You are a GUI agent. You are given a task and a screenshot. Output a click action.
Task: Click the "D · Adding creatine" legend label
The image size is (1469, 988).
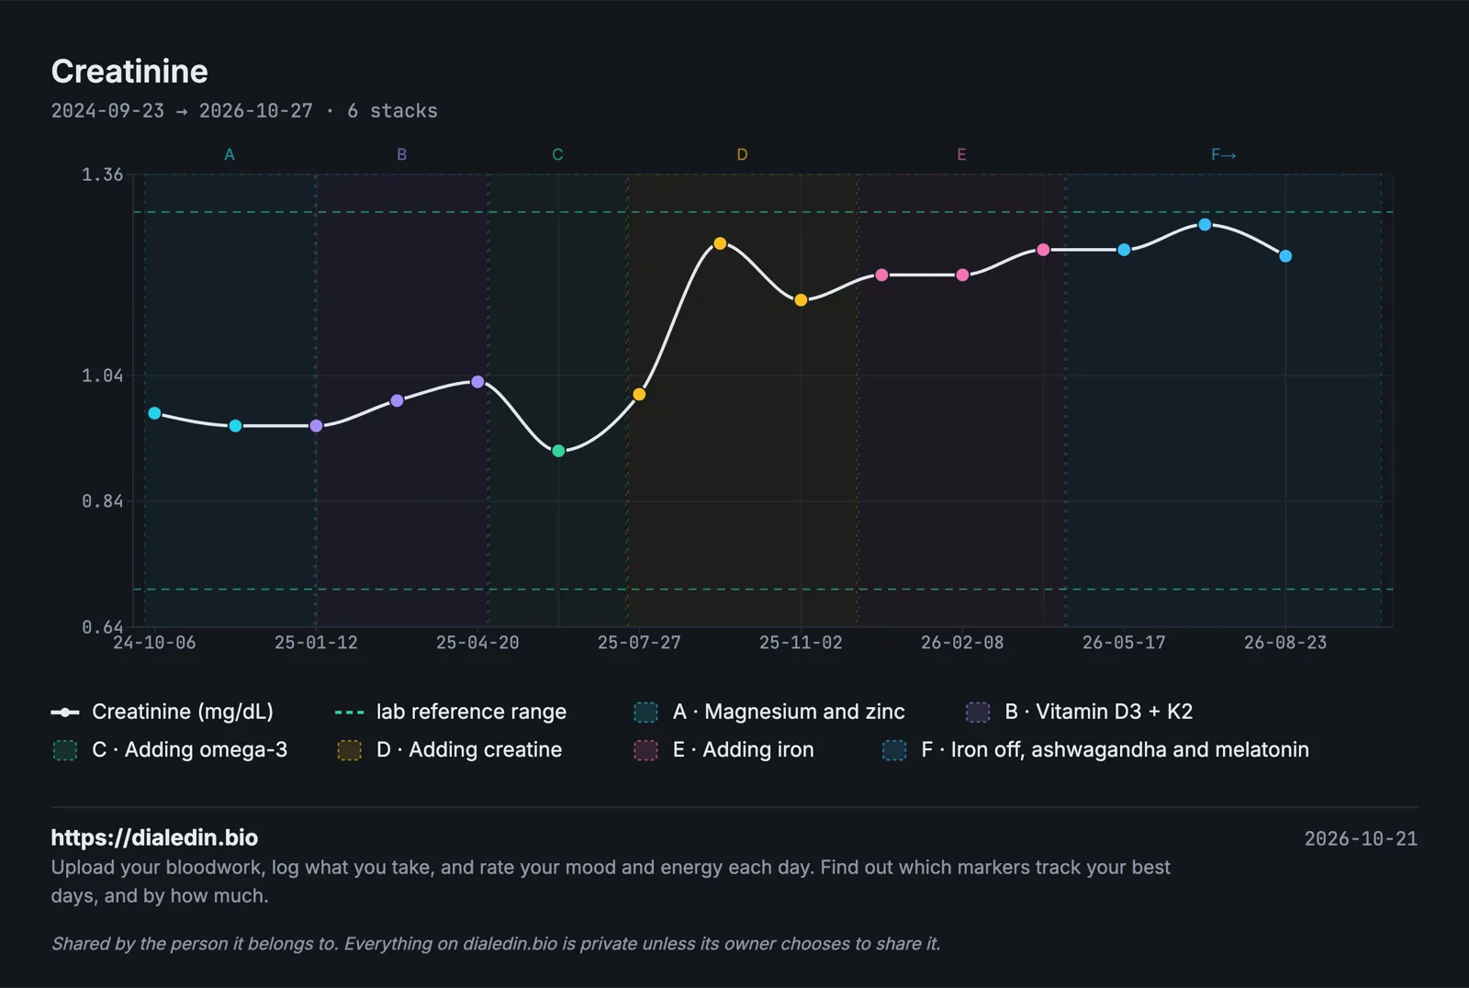click(469, 749)
